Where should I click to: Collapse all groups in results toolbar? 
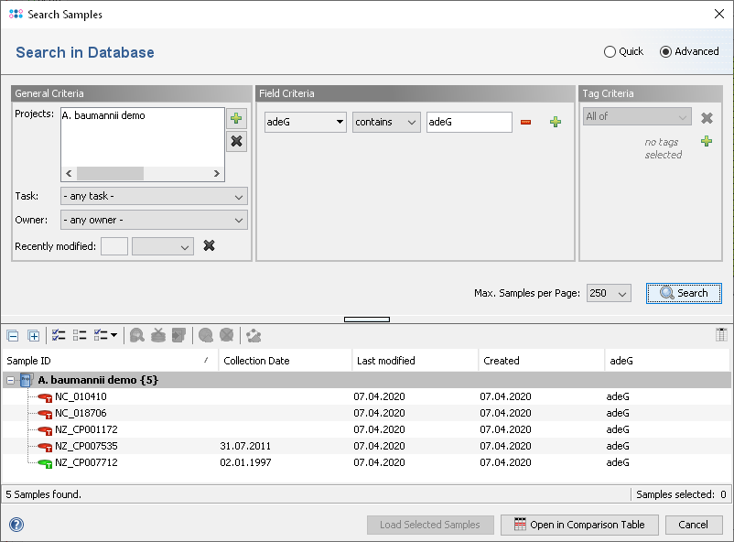click(x=12, y=335)
